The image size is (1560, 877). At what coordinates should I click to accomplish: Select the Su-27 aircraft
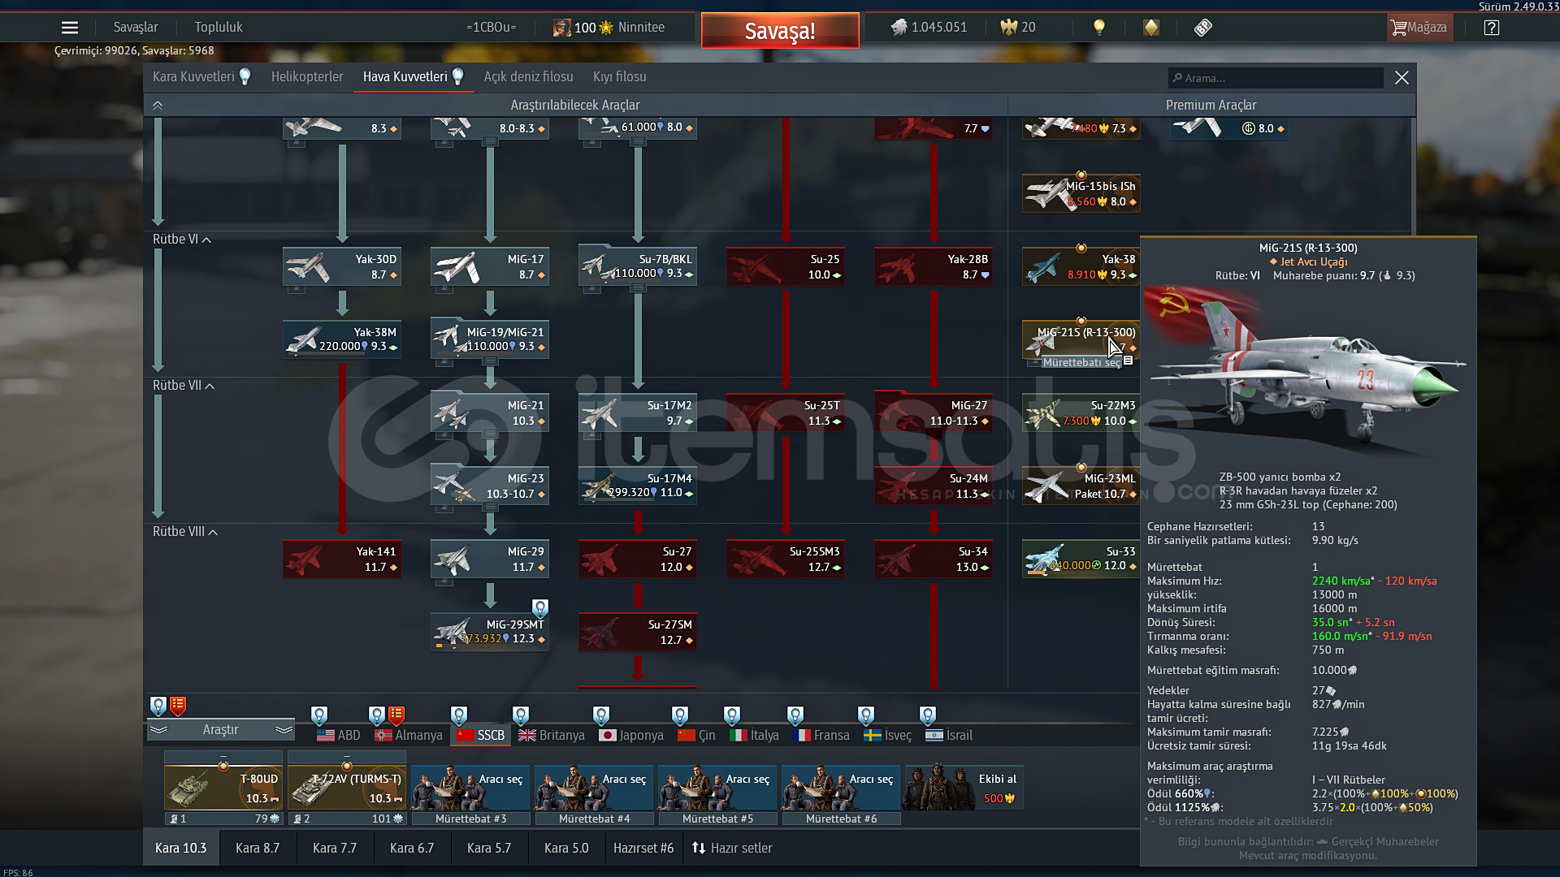[638, 559]
